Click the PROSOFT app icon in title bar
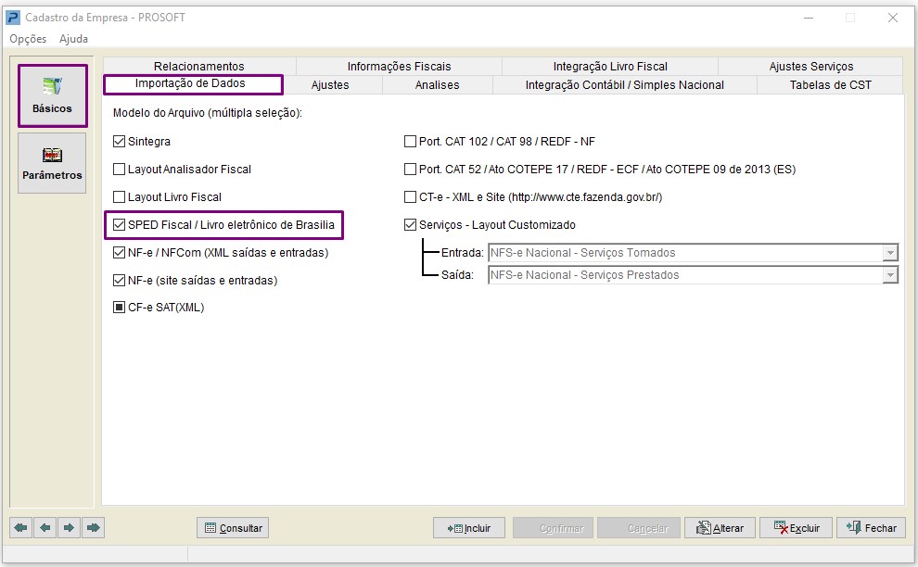 point(13,18)
